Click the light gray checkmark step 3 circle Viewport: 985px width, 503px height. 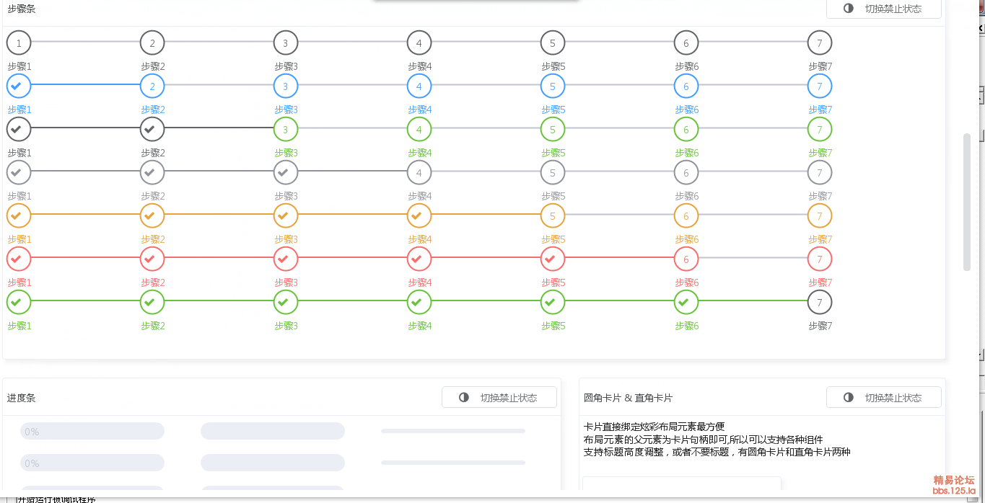pos(286,173)
